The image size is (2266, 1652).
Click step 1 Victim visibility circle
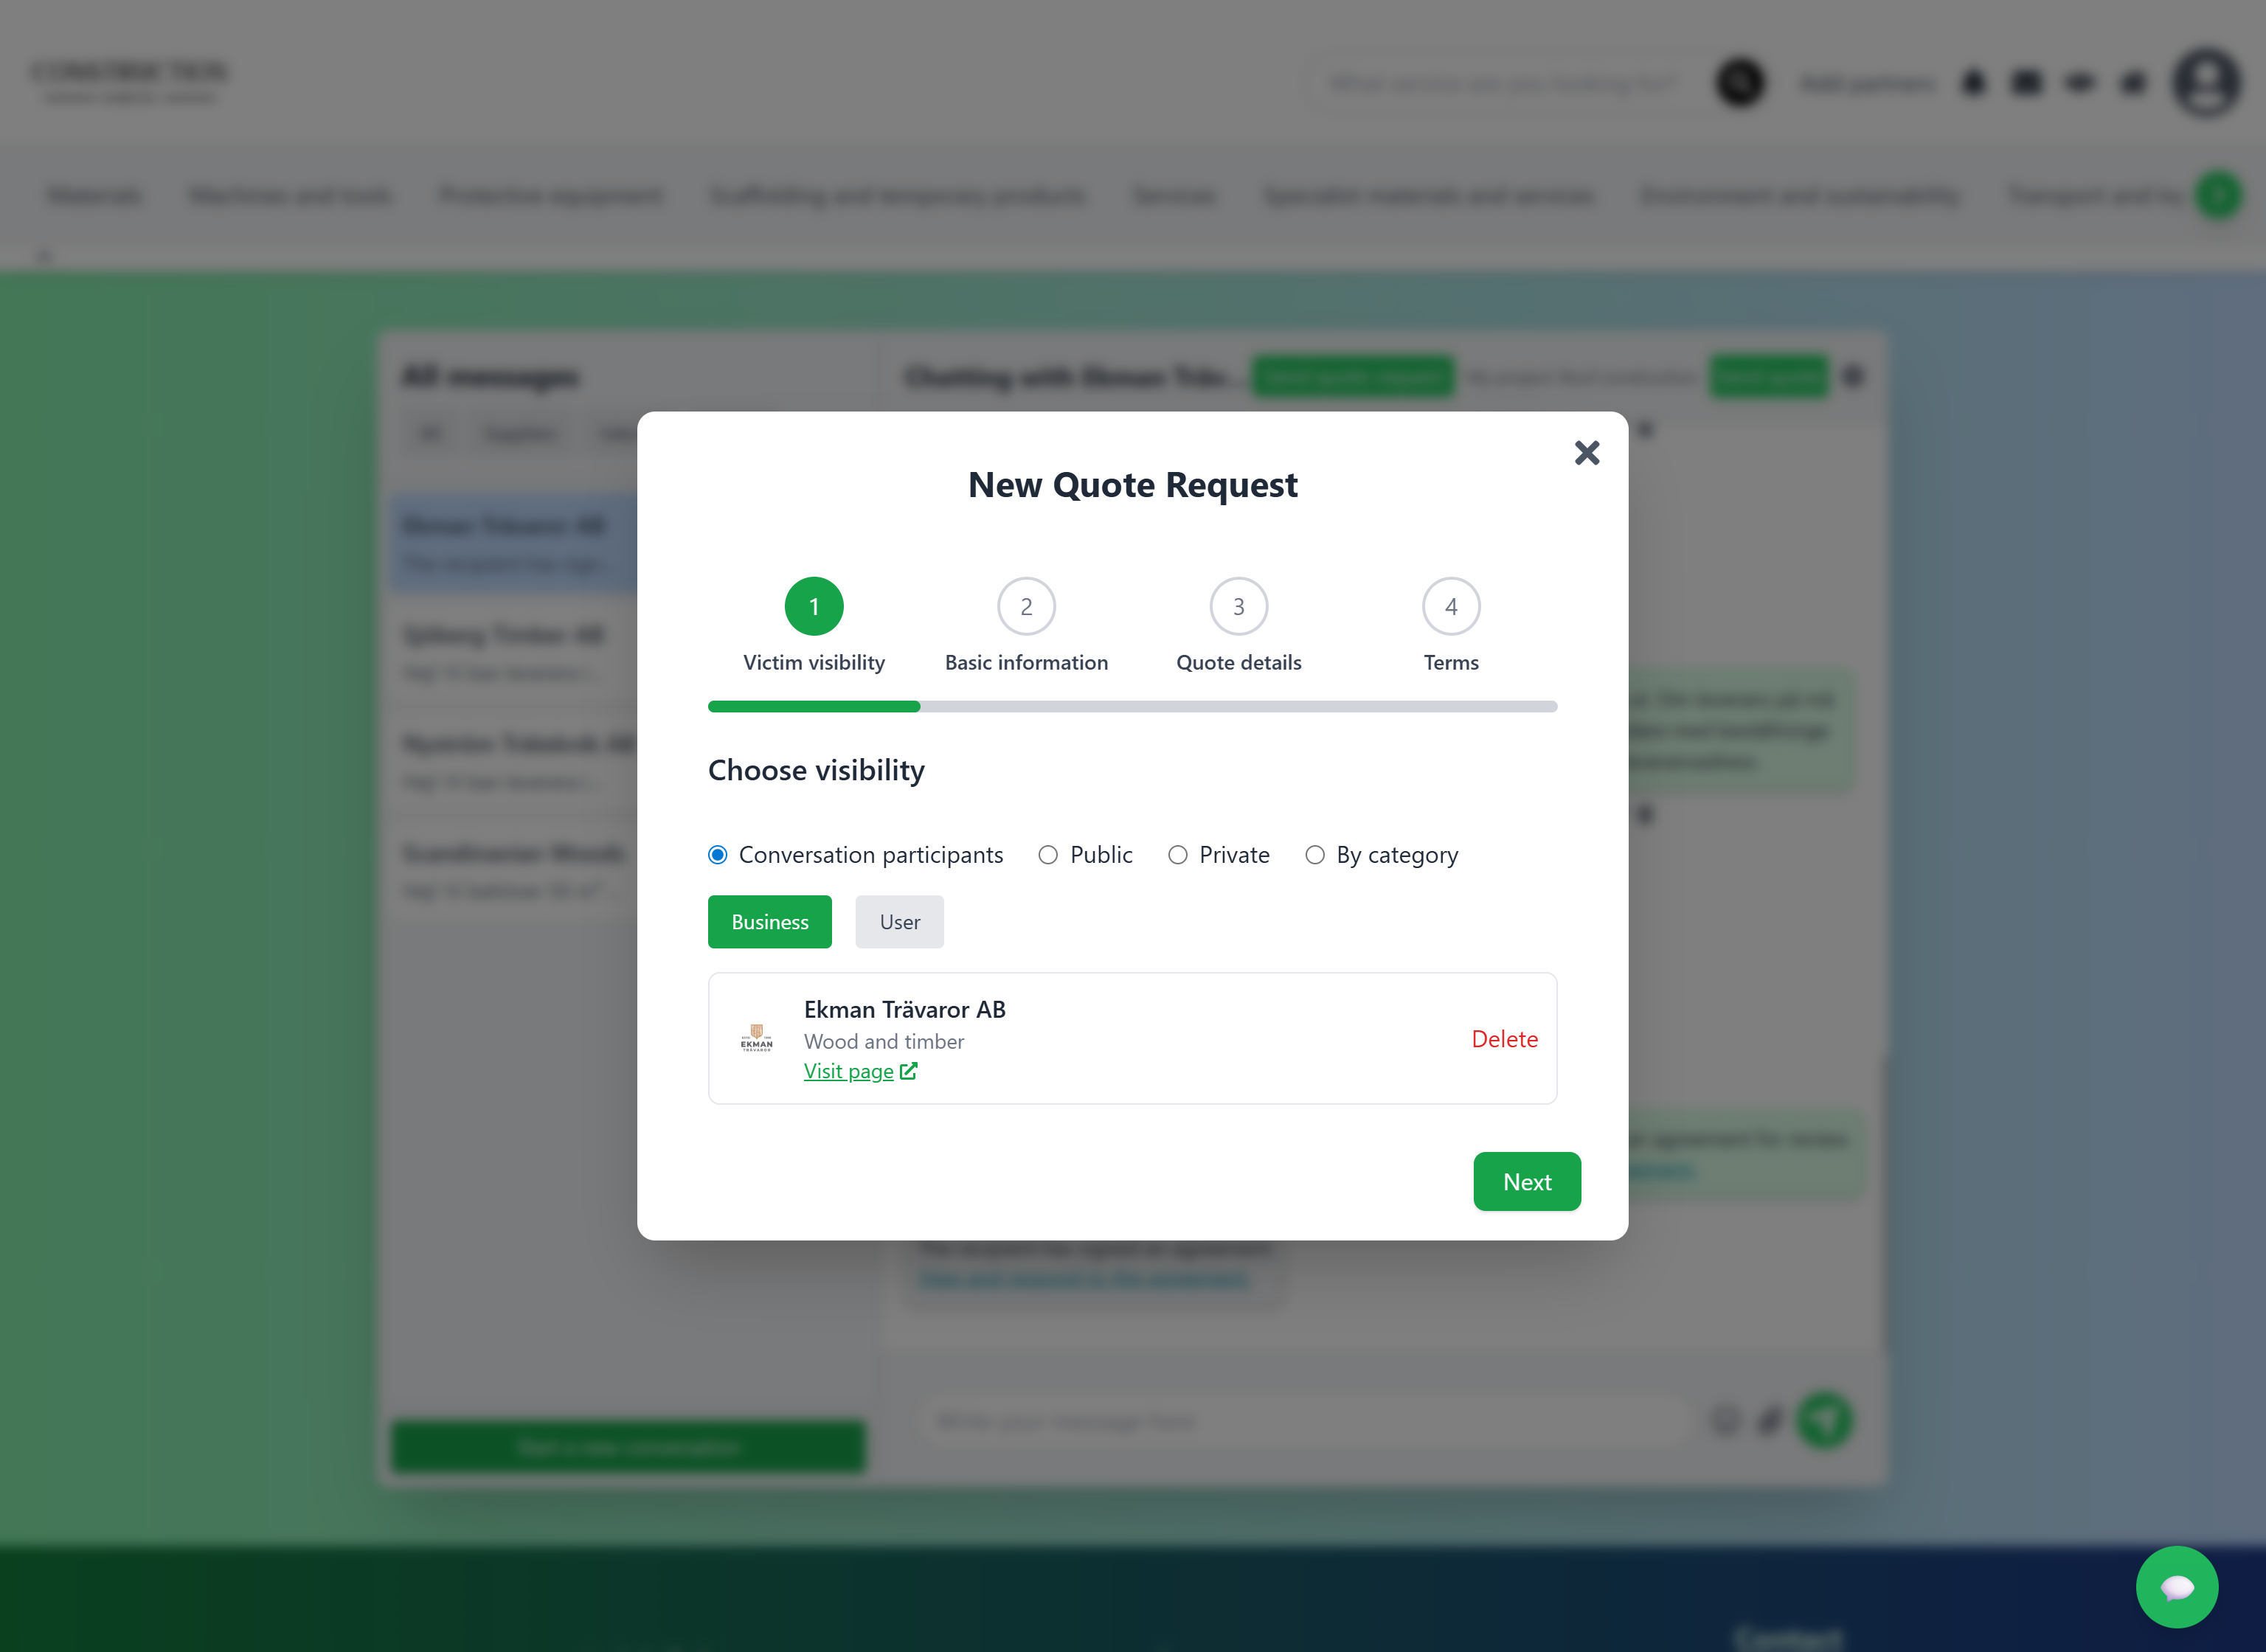tap(813, 606)
